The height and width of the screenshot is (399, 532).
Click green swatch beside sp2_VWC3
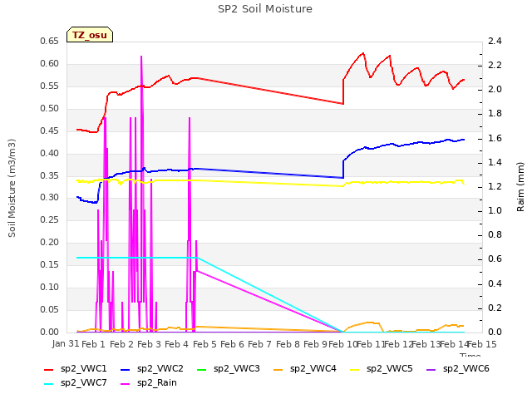click(x=202, y=369)
